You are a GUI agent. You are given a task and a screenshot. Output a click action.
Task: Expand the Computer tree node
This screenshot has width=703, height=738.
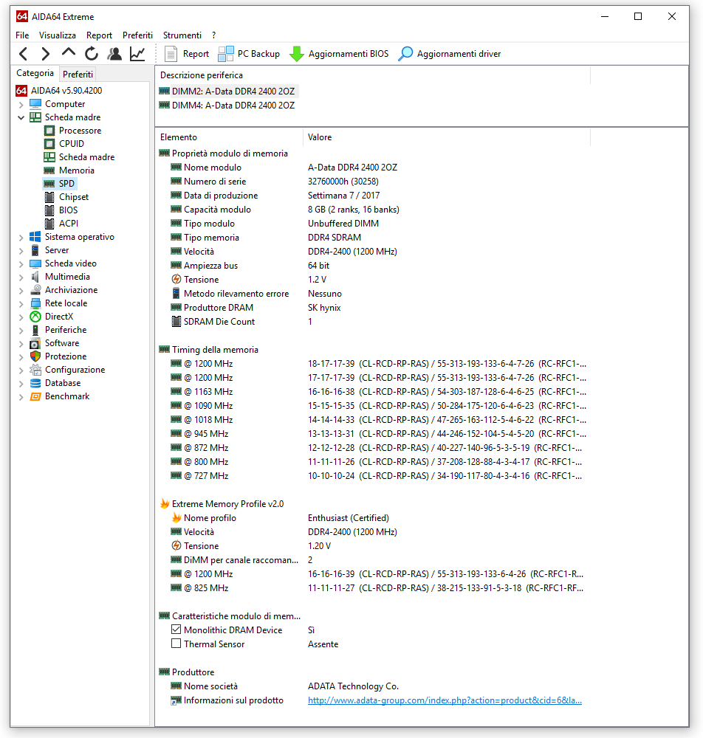tap(21, 104)
